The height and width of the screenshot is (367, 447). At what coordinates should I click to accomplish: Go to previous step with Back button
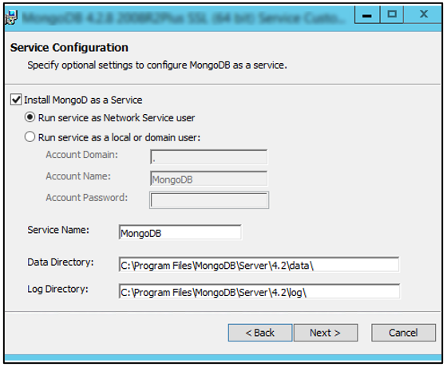260,333
